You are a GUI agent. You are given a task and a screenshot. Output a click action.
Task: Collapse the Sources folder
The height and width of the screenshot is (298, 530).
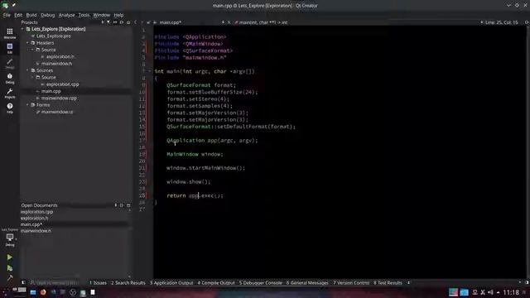coord(27,70)
